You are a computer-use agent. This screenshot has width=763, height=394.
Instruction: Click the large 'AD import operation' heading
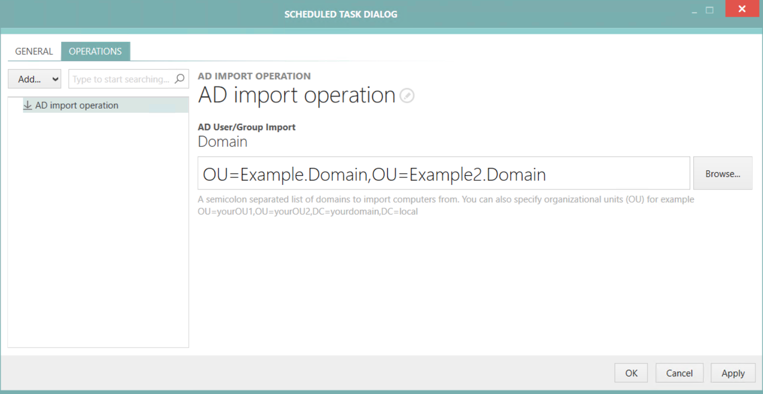pos(296,95)
